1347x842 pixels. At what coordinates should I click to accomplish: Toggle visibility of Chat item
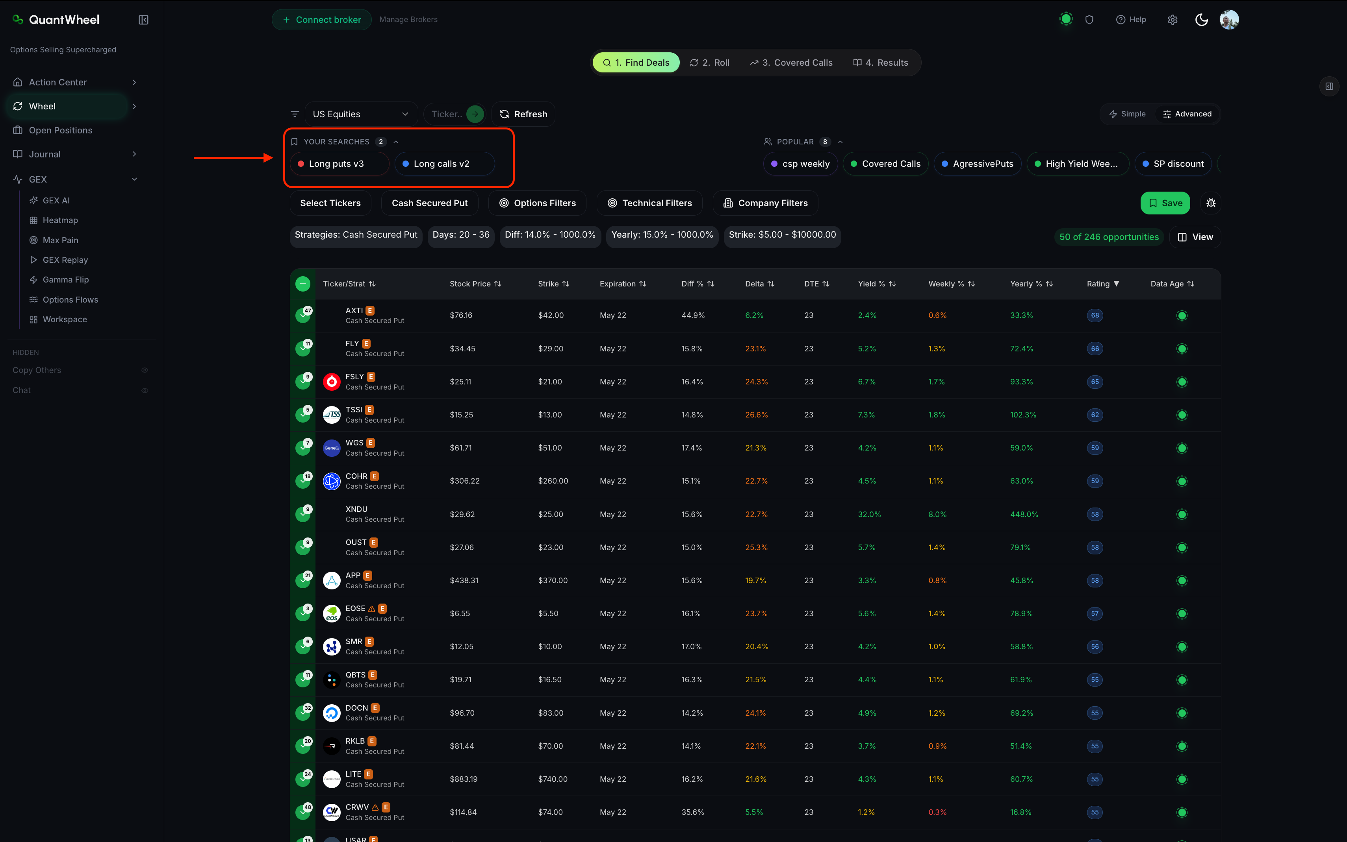(x=144, y=390)
